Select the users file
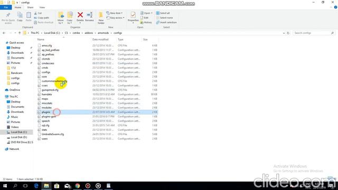 click(x=44, y=139)
